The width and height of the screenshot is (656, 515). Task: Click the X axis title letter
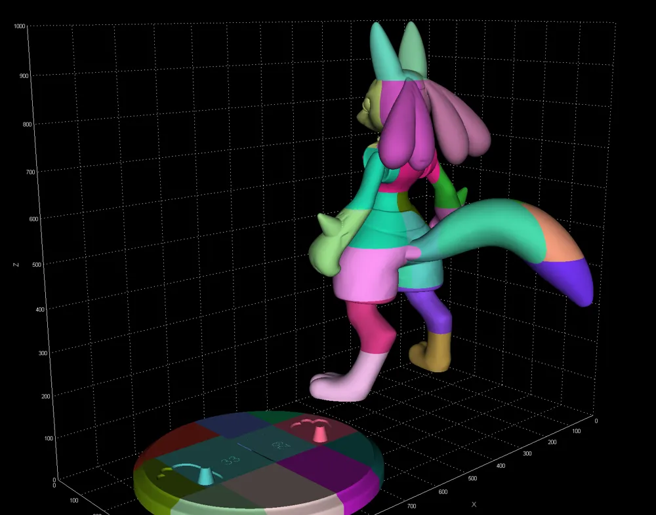[x=474, y=505]
